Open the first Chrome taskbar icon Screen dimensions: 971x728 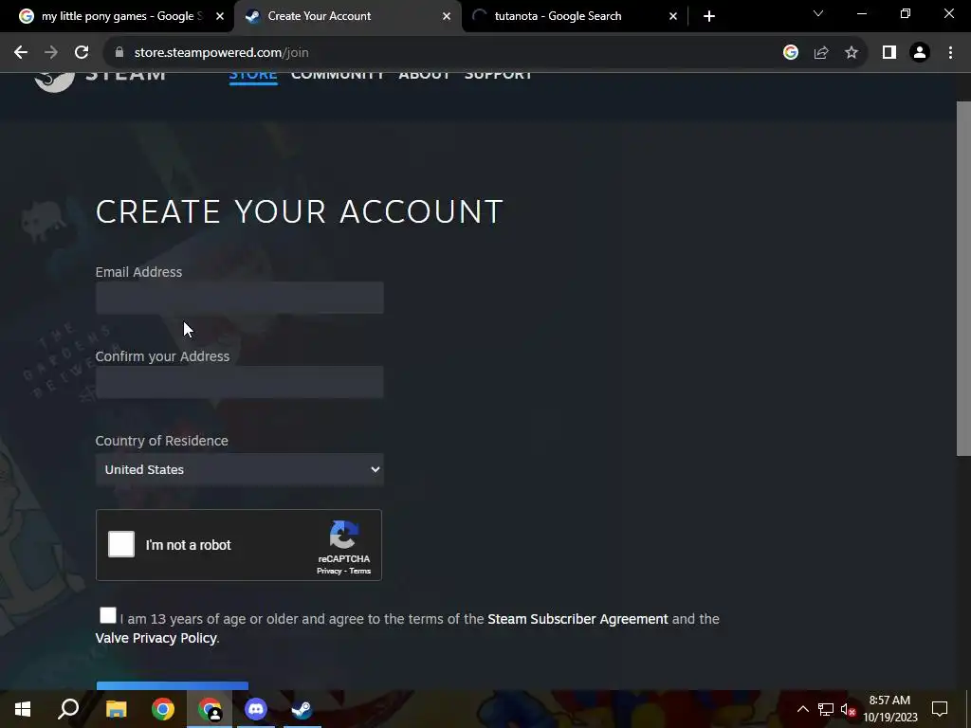tap(163, 709)
